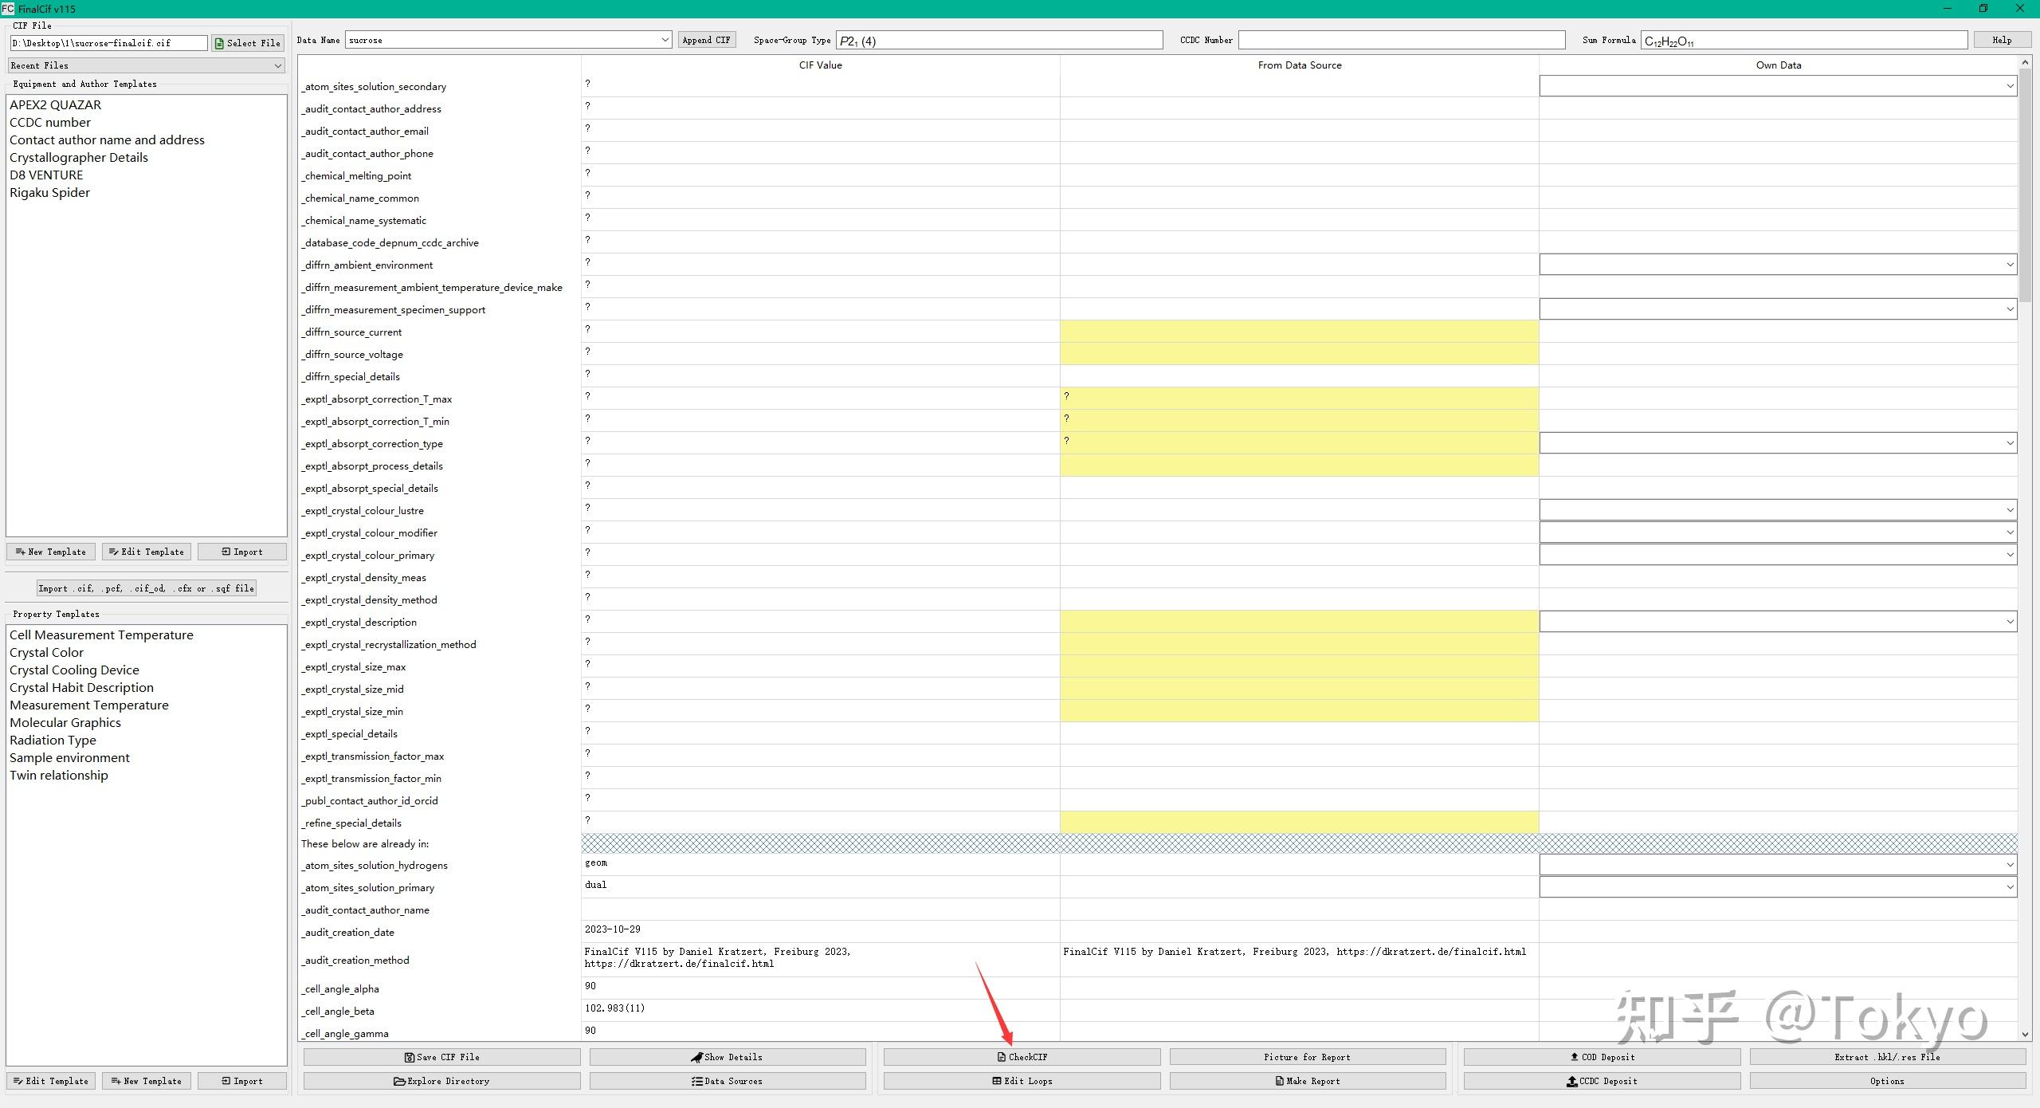2040x1108 pixels.
Task: Start the CCDC Deposit upload
Action: click(1602, 1081)
